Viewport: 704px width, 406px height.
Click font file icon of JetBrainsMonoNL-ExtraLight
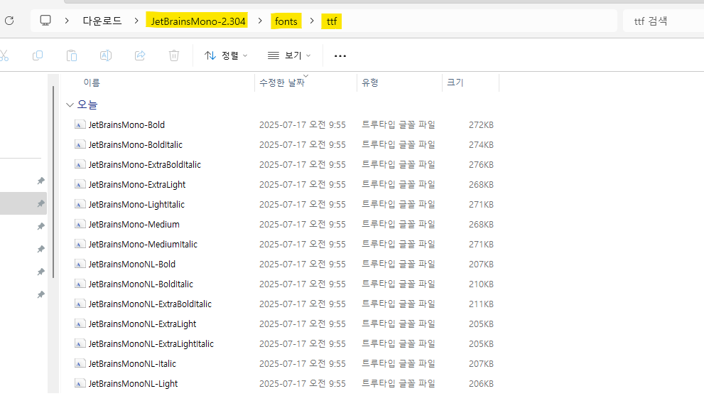point(80,324)
